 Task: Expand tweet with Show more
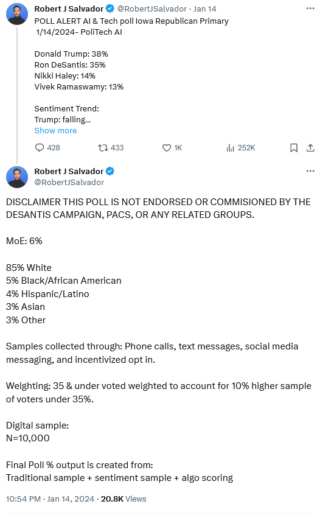point(55,131)
